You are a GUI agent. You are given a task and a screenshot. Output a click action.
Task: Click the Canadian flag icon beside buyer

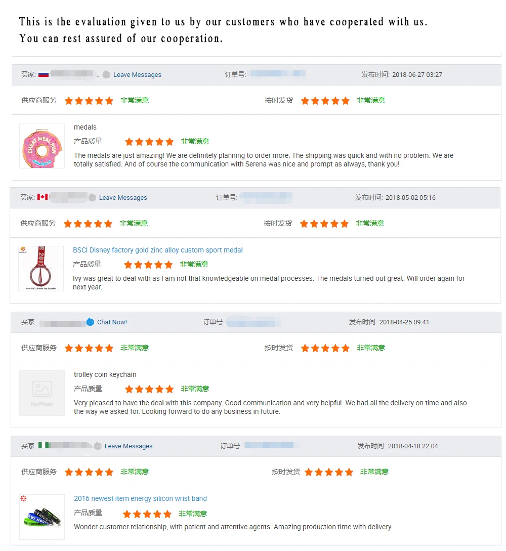[x=43, y=197]
